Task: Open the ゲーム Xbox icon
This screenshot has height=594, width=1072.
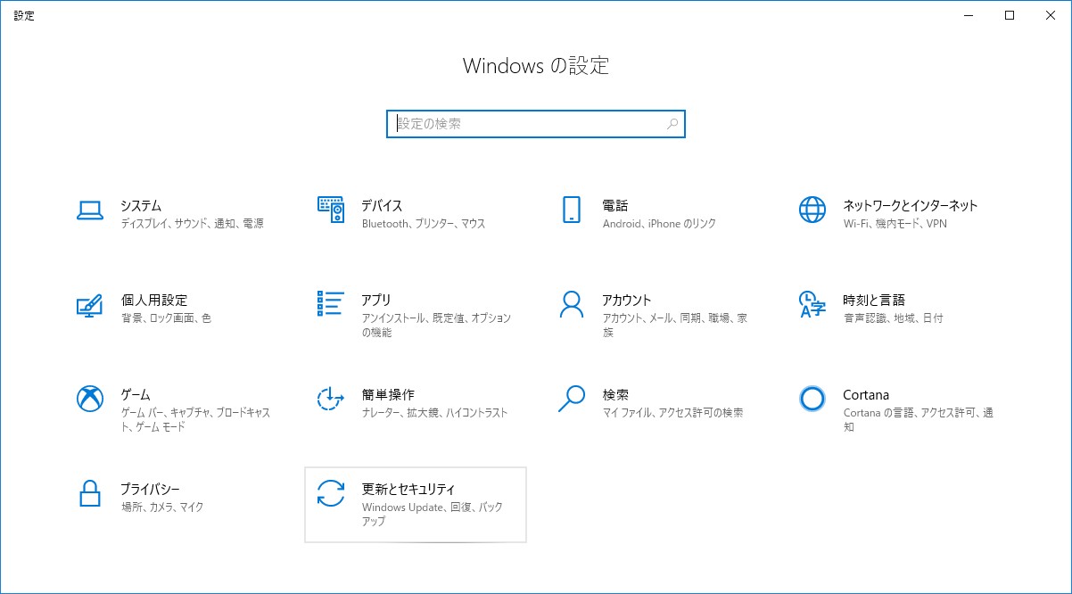Action: coord(90,399)
